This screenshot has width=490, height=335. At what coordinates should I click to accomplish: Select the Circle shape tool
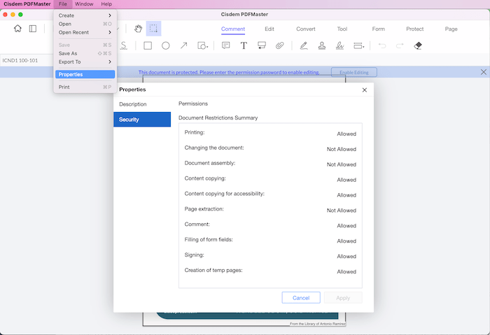[166, 45]
